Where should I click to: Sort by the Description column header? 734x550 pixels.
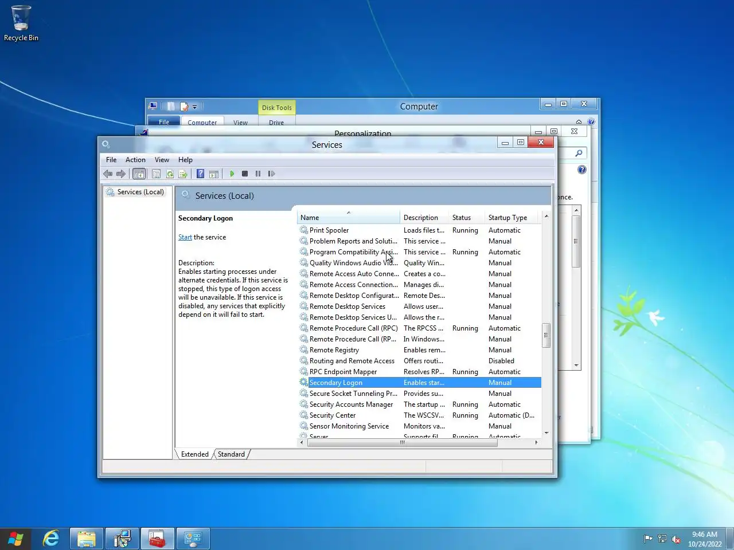(x=424, y=218)
